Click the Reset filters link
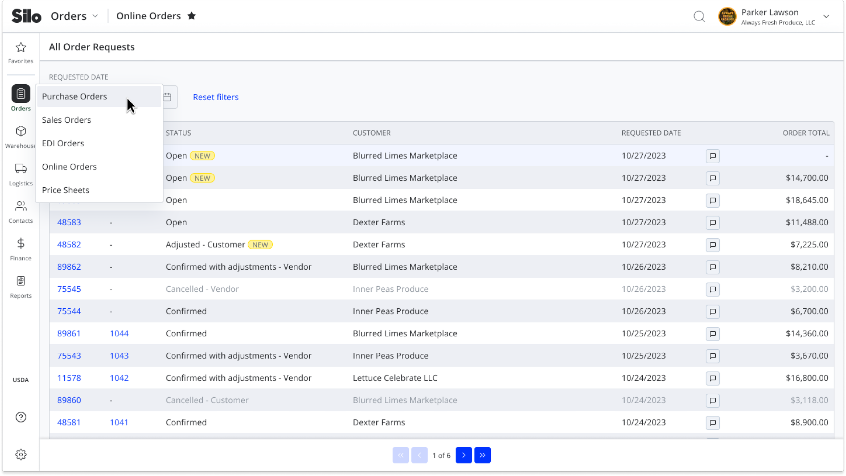The width and height of the screenshot is (846, 476). point(216,97)
